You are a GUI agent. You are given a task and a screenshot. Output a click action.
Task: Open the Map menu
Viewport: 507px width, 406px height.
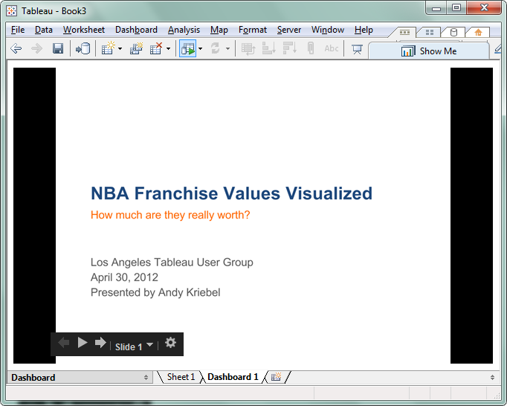tap(219, 30)
